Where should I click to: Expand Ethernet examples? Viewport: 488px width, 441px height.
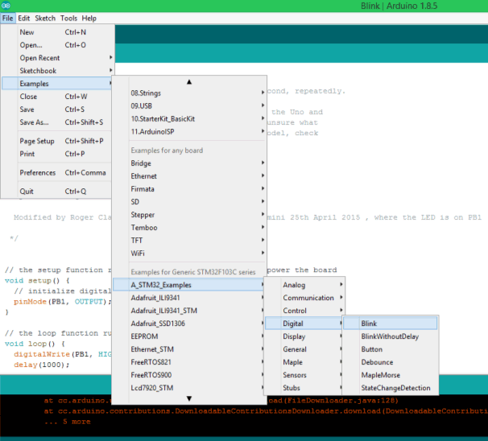[189, 176]
